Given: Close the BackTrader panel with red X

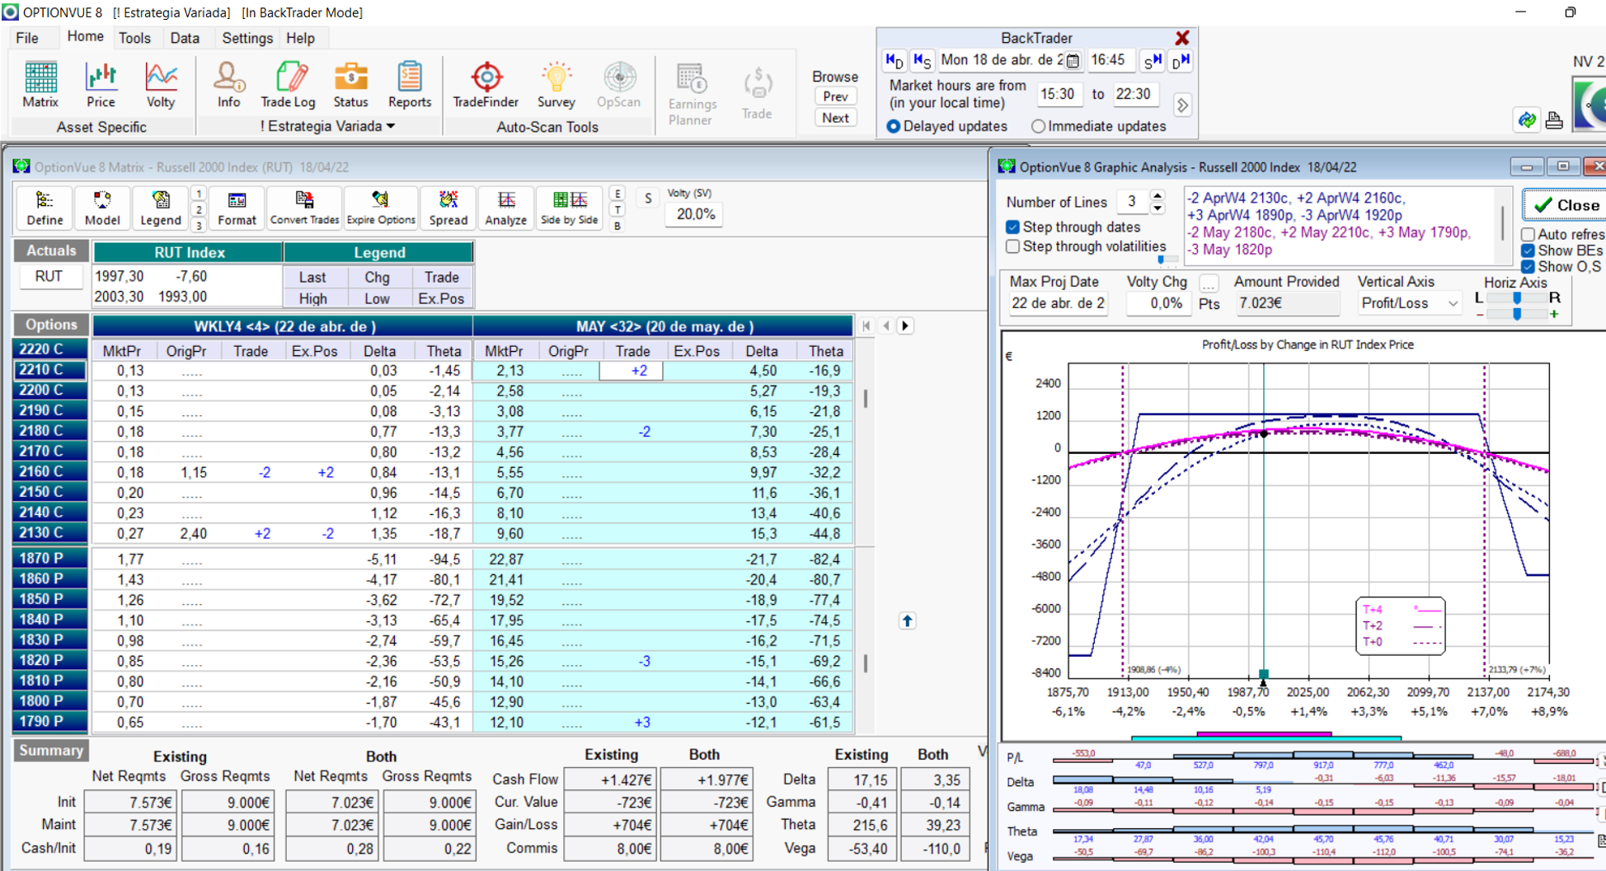Looking at the screenshot, I should tap(1182, 38).
